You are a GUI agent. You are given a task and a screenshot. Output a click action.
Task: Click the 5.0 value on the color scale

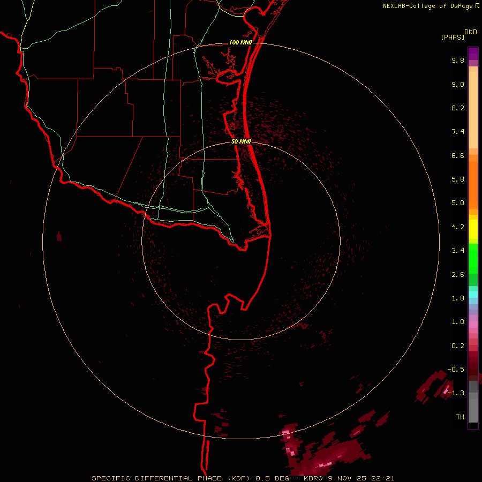tap(458, 203)
